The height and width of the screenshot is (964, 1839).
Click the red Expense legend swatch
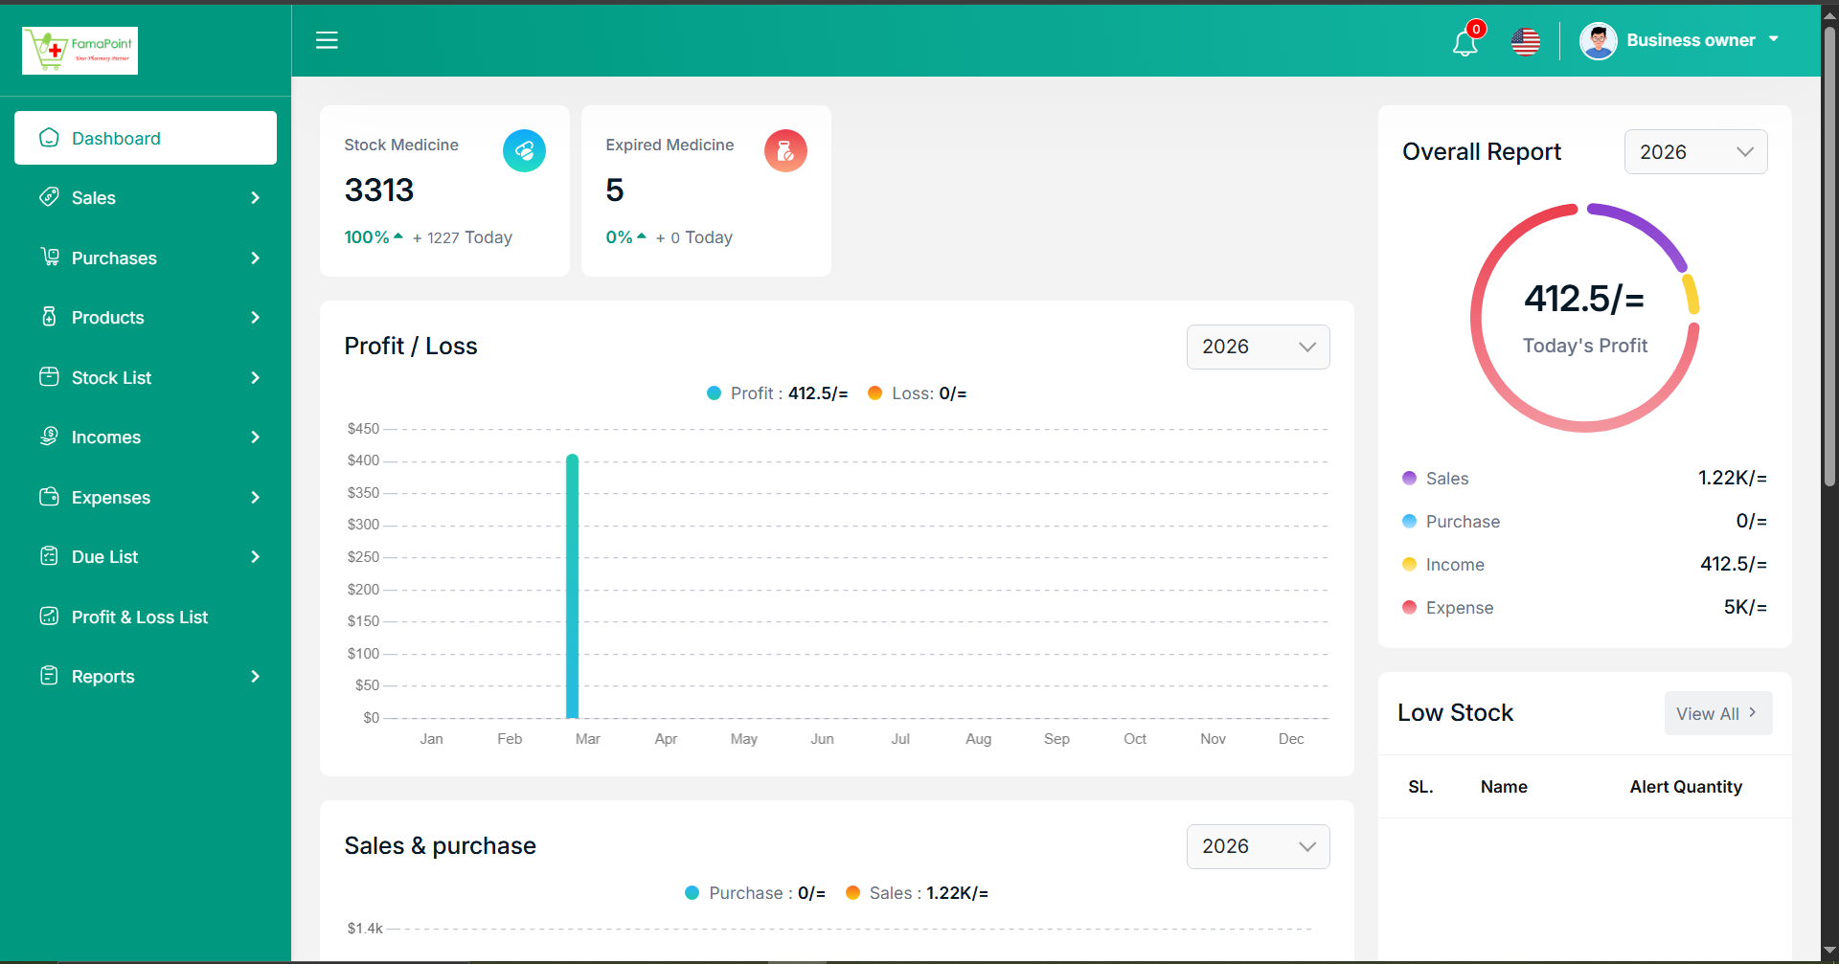tap(1409, 607)
